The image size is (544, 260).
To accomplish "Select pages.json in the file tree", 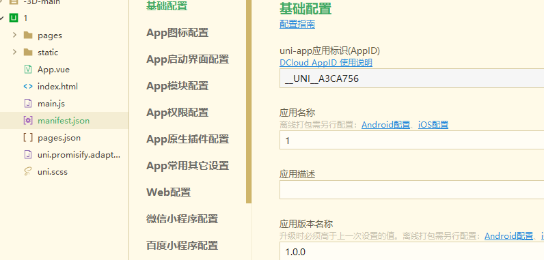I will (59, 137).
